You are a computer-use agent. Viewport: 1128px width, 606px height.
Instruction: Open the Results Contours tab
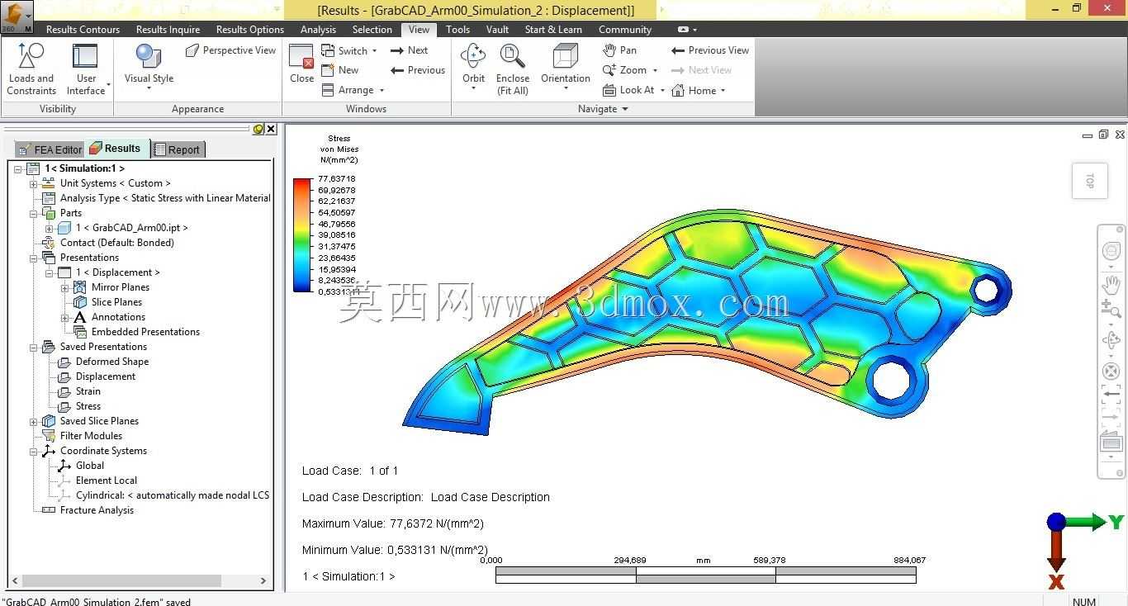pyautogui.click(x=83, y=29)
